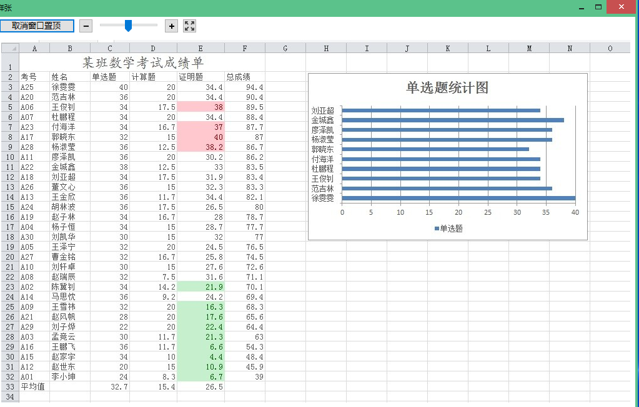The image size is (639, 407).
Task: Click the chart title 单选题统计图
Action: pos(447,88)
